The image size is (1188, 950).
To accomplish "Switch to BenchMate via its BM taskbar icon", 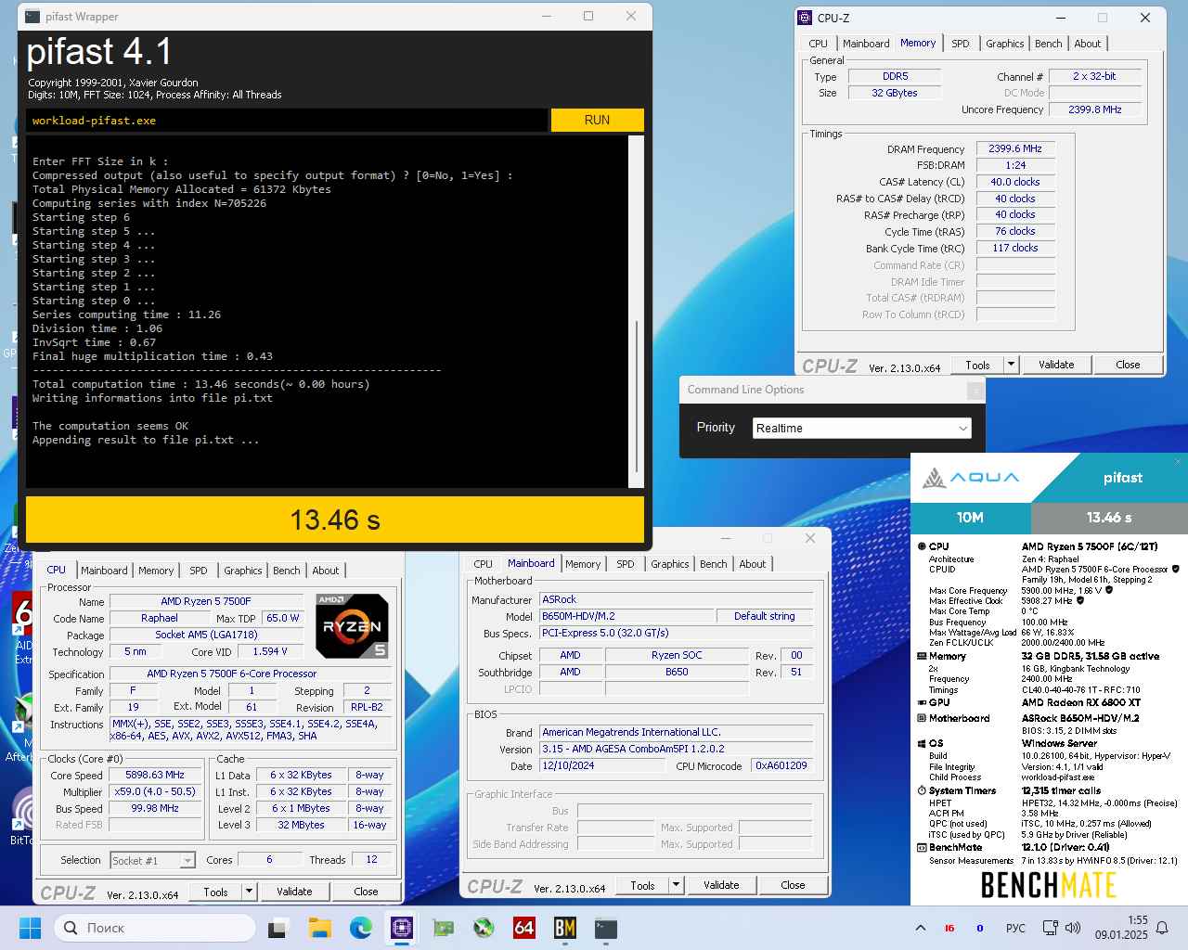I will 565,928.
